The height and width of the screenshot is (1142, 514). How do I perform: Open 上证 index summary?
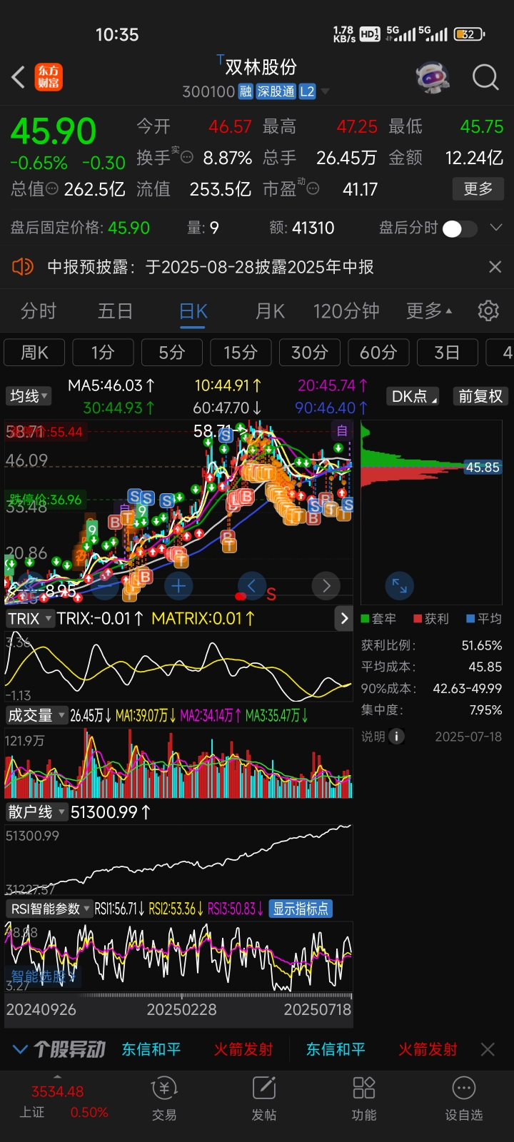pyautogui.click(x=63, y=1101)
